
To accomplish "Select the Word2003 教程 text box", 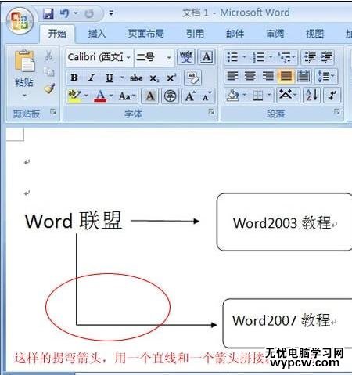I will (x=284, y=222).
